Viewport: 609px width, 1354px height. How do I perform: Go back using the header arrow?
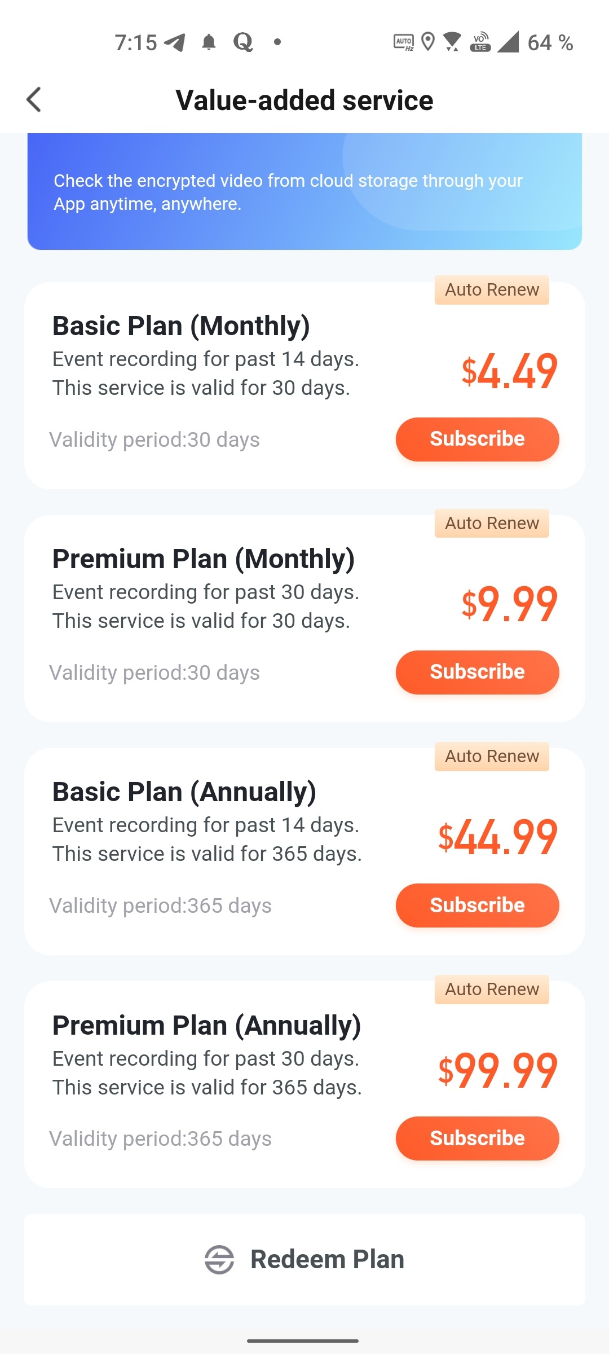click(34, 100)
